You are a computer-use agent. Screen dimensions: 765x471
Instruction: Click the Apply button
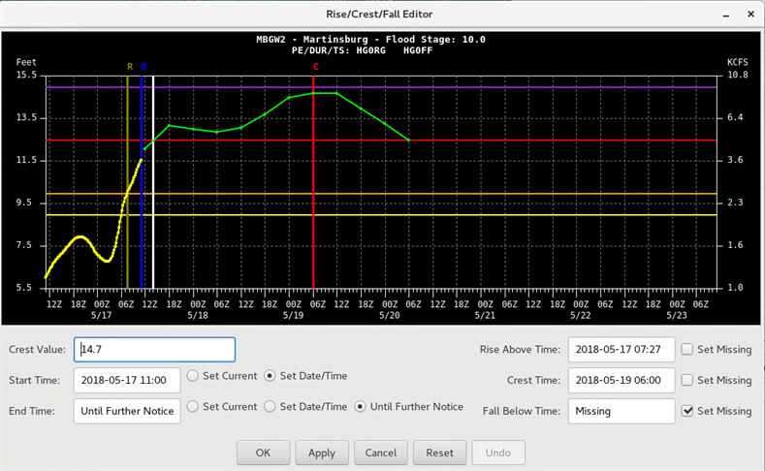click(x=322, y=453)
